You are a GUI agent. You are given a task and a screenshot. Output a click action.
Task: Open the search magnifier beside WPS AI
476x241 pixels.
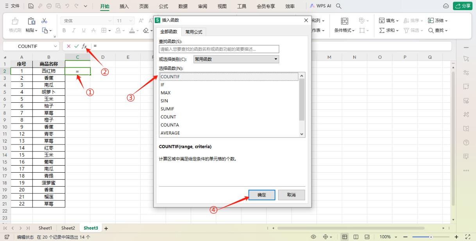click(x=339, y=6)
